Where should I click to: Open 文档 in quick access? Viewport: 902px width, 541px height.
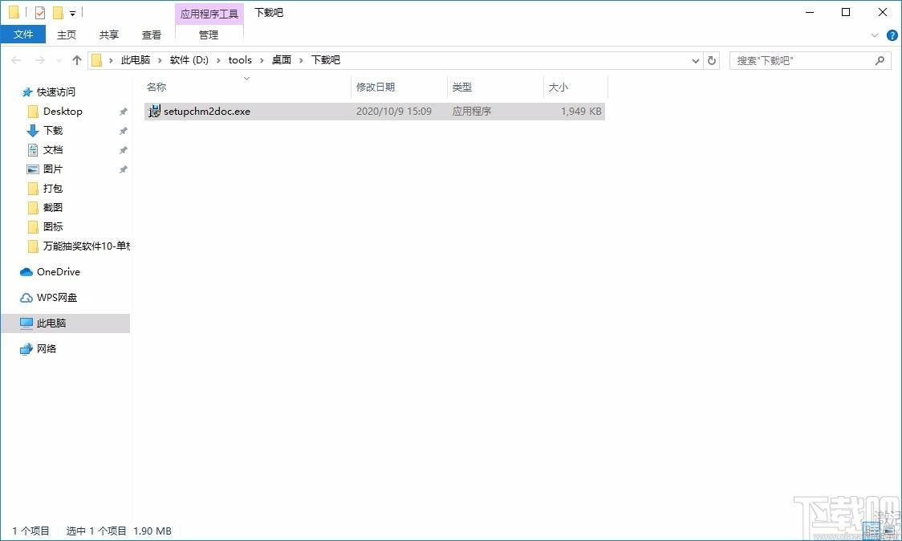click(x=53, y=149)
